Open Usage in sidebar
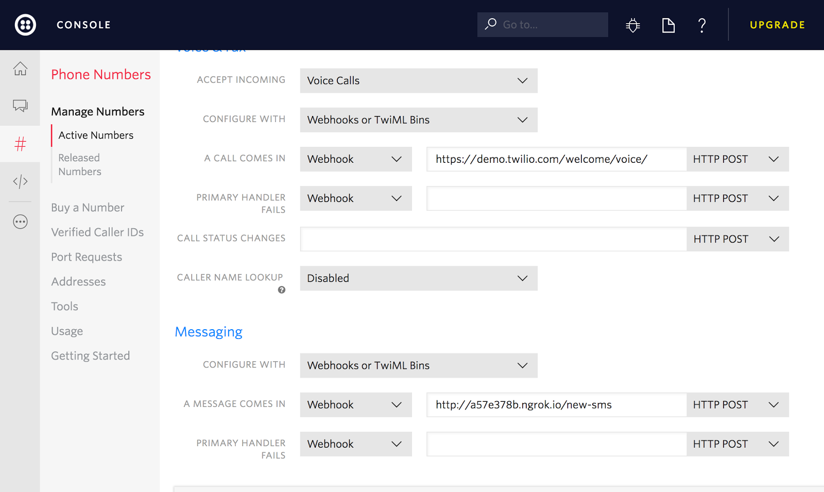 (x=67, y=331)
